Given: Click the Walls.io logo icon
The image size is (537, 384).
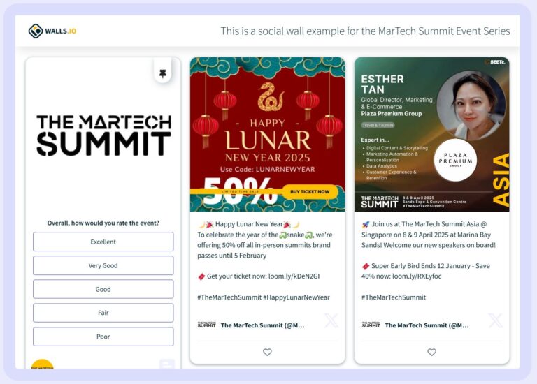Looking at the screenshot, I should click(36, 31).
